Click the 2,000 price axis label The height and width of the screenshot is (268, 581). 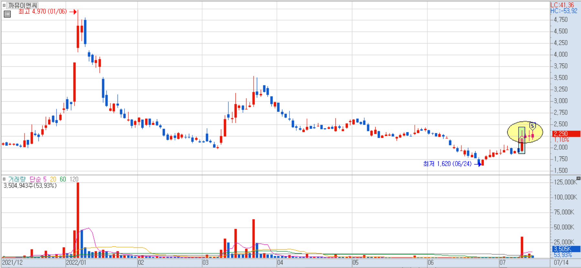click(561, 147)
